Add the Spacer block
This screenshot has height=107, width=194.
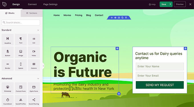21,65
